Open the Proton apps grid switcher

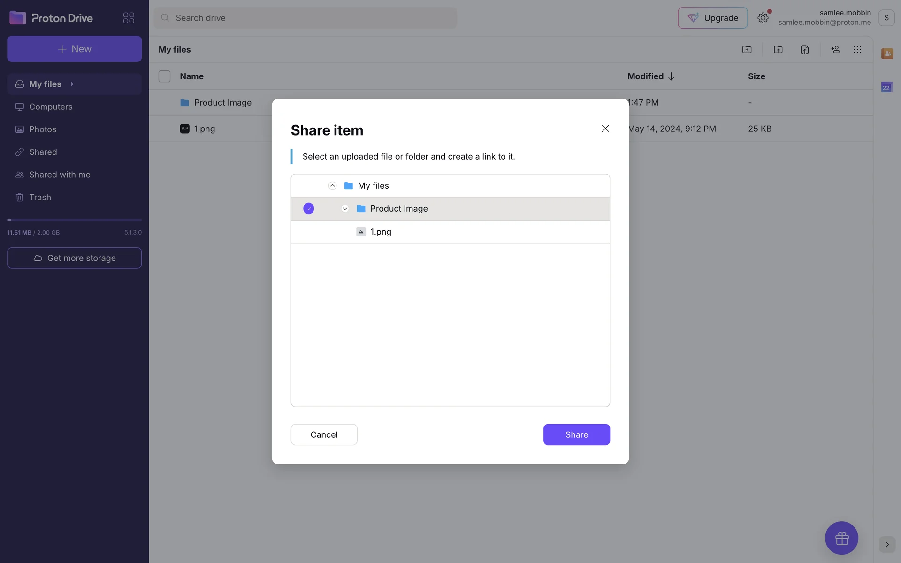pyautogui.click(x=129, y=18)
